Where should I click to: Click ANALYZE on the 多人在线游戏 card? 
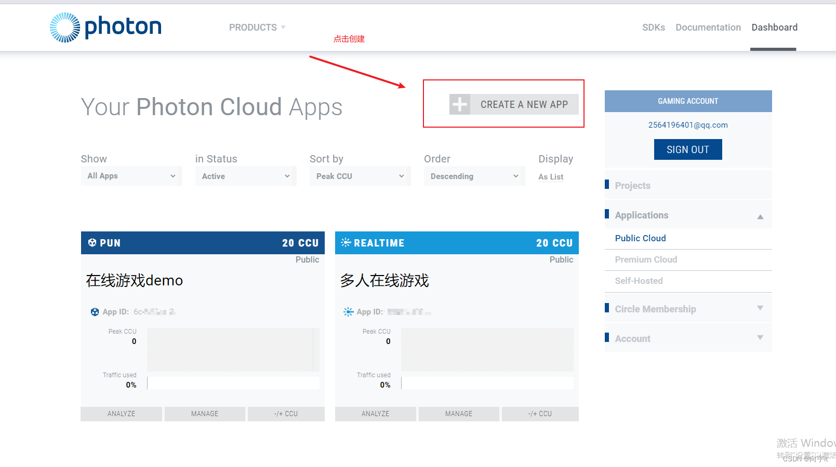(x=376, y=414)
